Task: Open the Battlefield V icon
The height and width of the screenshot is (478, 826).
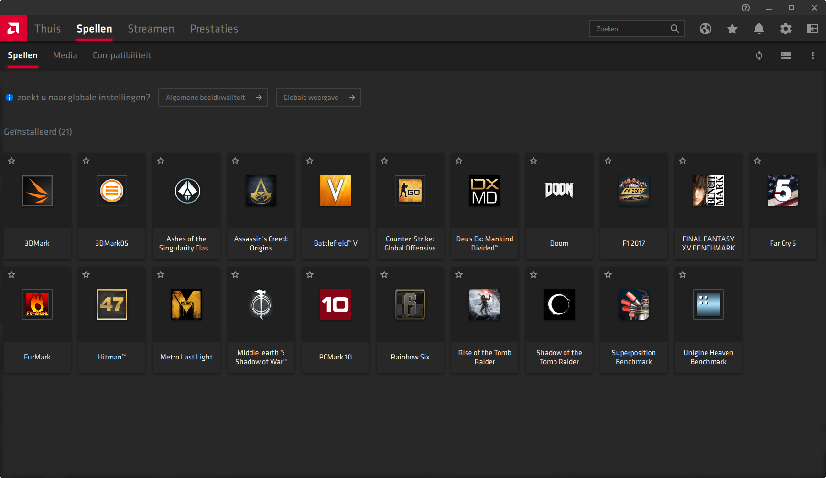Action: [x=336, y=191]
